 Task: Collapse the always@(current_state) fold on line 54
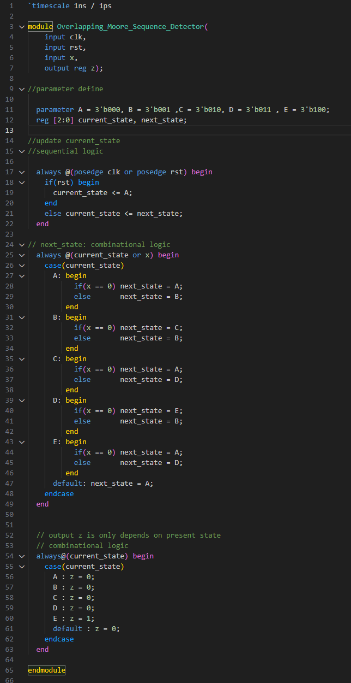22,556
